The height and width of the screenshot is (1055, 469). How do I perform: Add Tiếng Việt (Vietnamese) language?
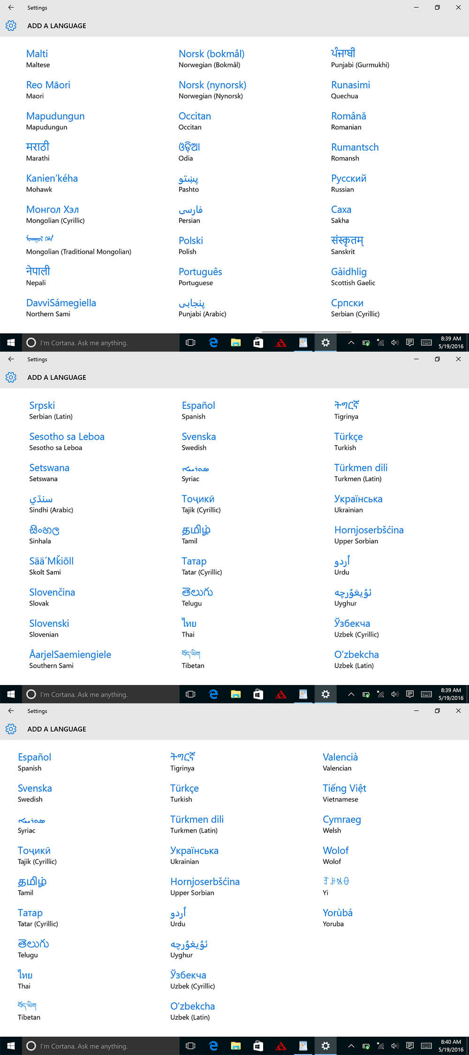(x=344, y=793)
